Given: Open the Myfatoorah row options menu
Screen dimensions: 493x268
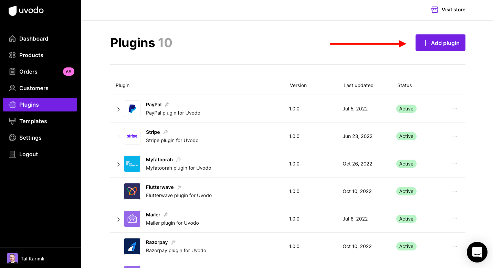Looking at the screenshot, I should tap(454, 164).
